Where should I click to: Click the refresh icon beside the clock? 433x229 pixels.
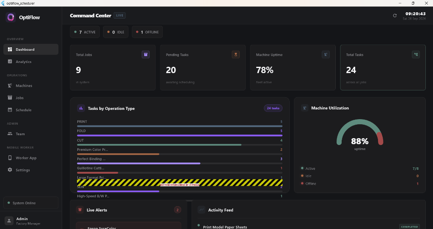395,16
